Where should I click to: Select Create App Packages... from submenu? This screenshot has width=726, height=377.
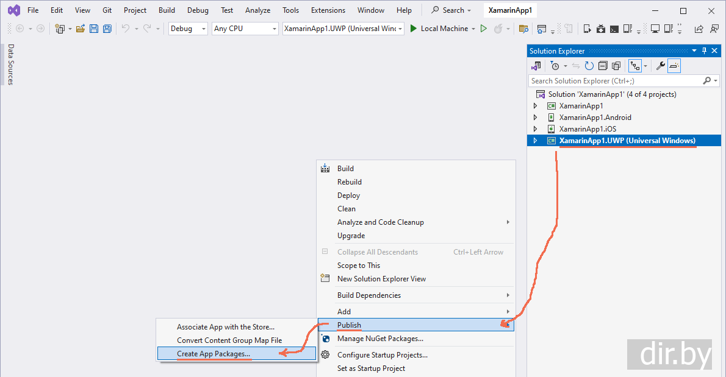214,354
